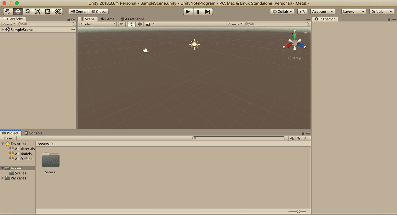Screen dimensions: 397x215
Task: Open the cloud Services button
Action: coord(302,11)
